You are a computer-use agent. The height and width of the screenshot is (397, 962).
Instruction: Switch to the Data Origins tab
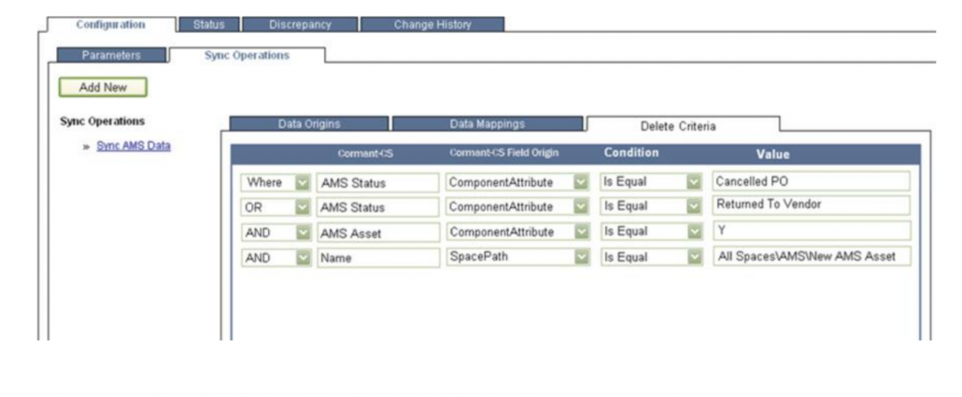(x=309, y=123)
